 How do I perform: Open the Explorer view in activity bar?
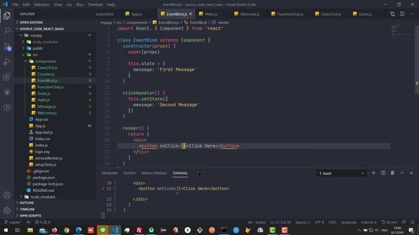(x=7, y=16)
